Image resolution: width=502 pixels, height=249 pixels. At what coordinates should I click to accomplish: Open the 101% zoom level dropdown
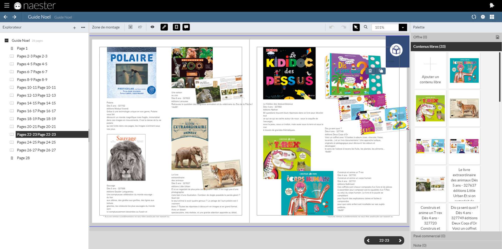pos(403,27)
